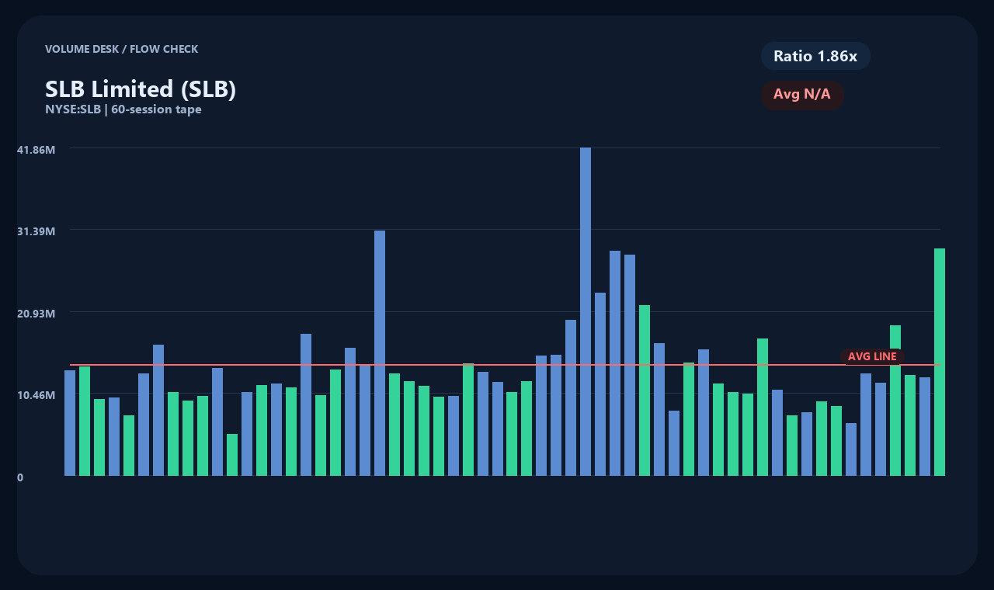Viewport: 994px width, 590px height.
Task: Select the first blue bar on the left
Action: coord(70,423)
